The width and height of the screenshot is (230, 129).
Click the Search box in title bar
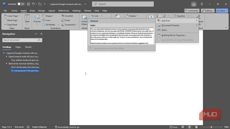[x=123, y=4]
